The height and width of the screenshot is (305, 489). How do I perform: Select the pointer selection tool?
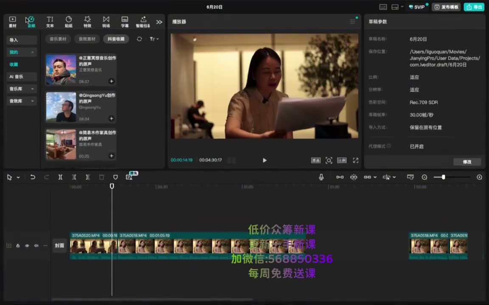10,177
